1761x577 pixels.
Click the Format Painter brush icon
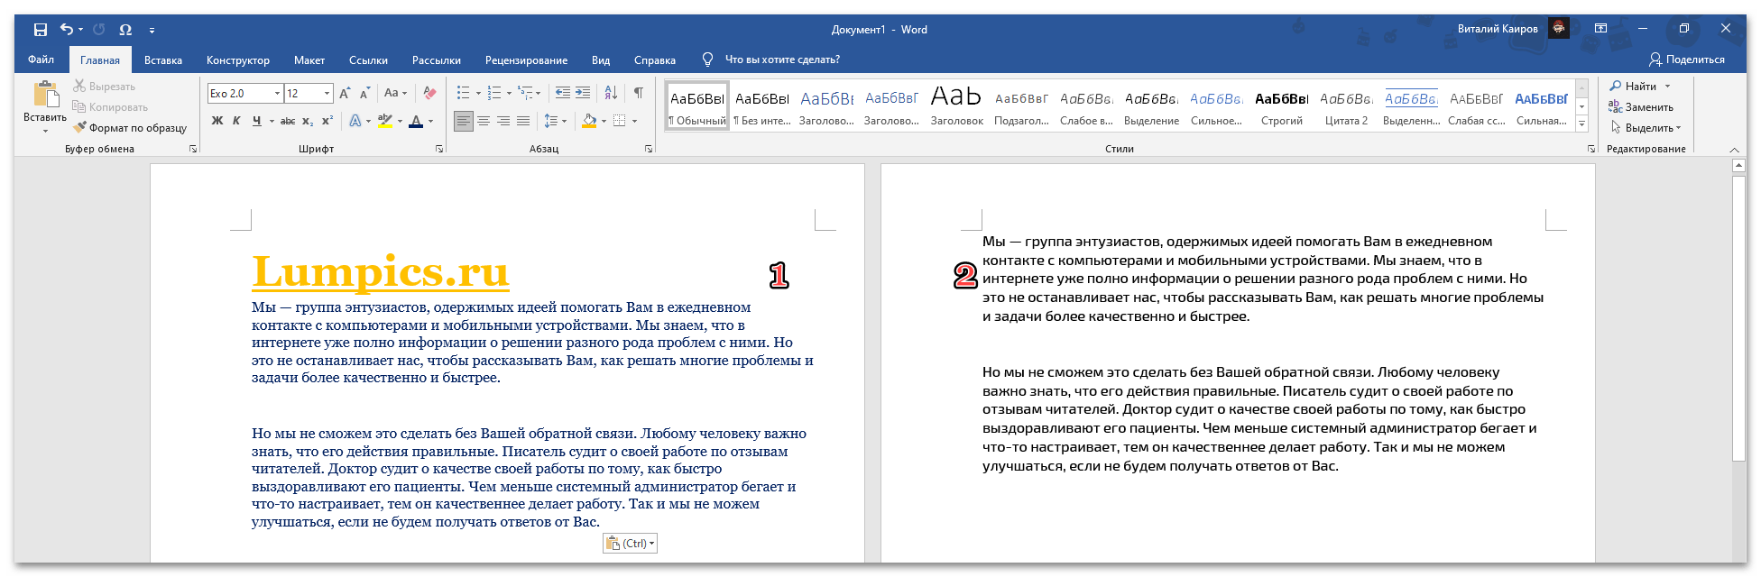point(79,128)
